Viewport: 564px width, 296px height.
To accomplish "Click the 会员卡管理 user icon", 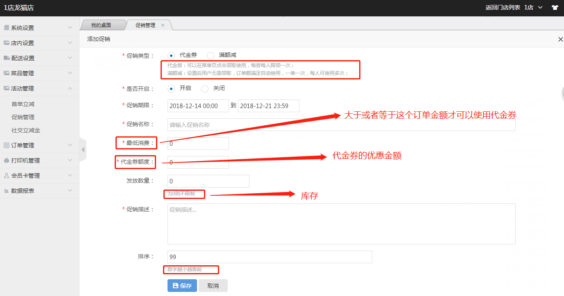I will tap(6, 176).
